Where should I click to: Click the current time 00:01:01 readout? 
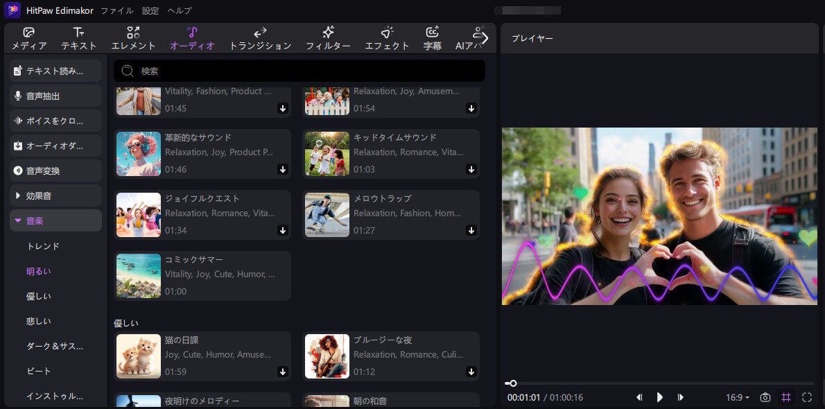[x=523, y=397]
